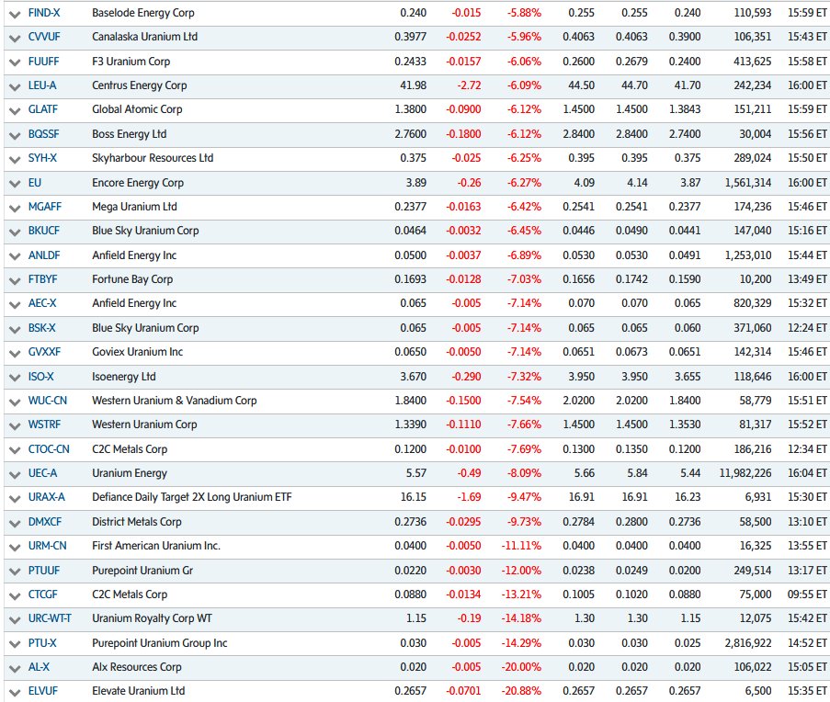Select the Centrus Energy Corp name
This screenshot has height=702, width=830.
coord(139,85)
